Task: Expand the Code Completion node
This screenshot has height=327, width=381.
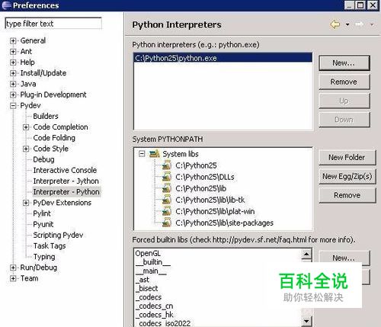Action: pyautogui.click(x=26, y=127)
